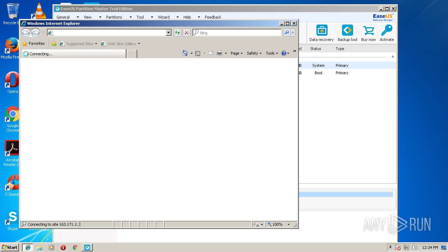Select the Connecting... tab

pos(73,54)
